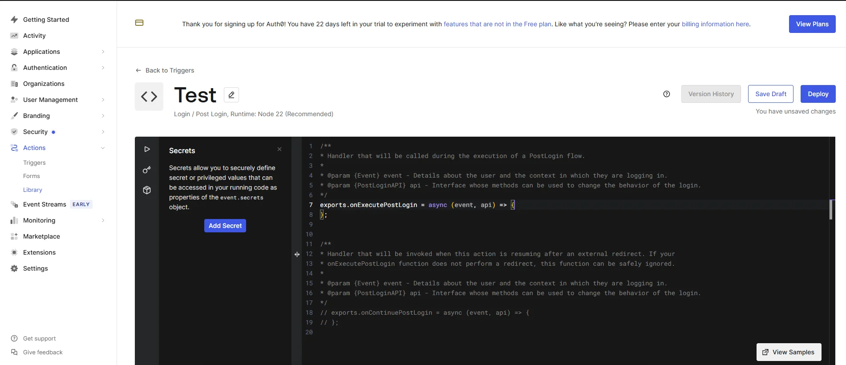Viewport: 846px width, 365px height.
Task: Click the Deploy button
Action: (x=818, y=94)
